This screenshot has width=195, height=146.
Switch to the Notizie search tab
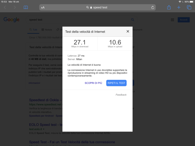(x=47, y=30)
